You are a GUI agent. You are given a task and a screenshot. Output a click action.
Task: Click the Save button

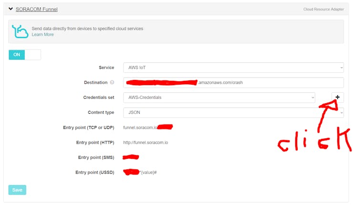pos(17,190)
